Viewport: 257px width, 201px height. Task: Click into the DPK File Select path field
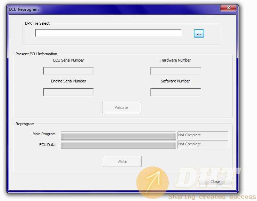click(x=108, y=33)
